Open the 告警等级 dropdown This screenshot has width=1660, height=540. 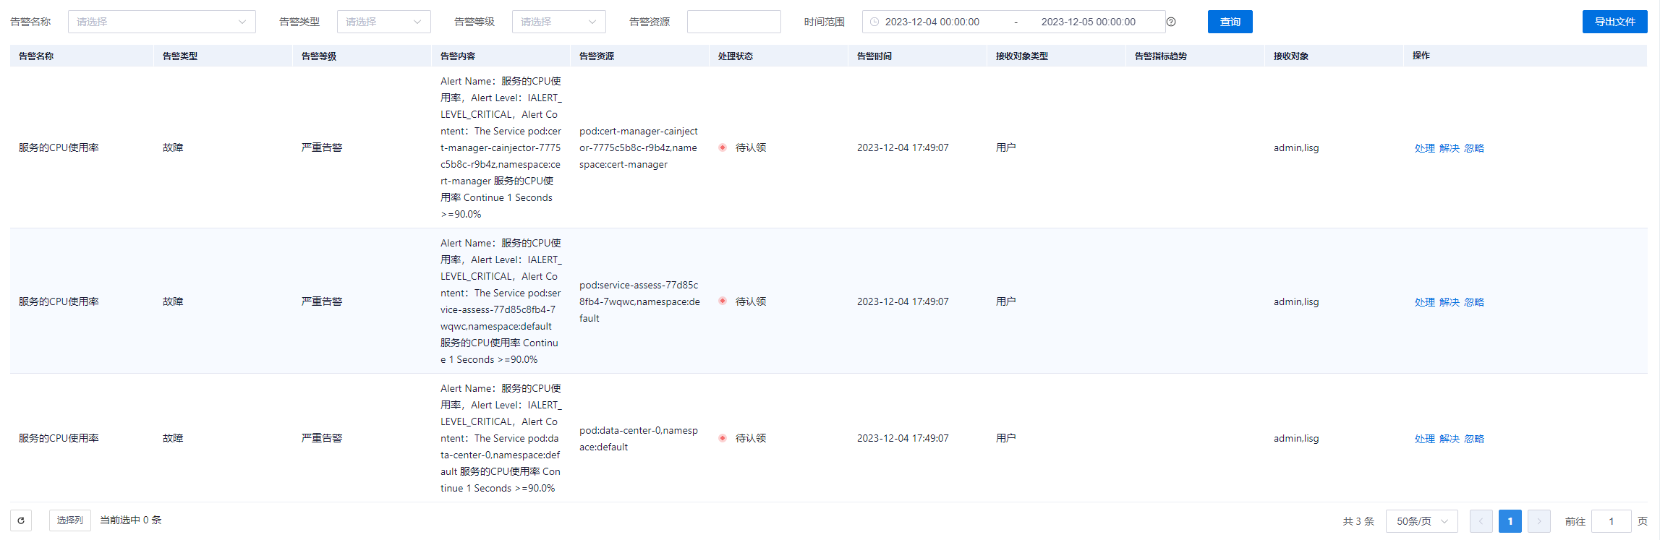558,22
